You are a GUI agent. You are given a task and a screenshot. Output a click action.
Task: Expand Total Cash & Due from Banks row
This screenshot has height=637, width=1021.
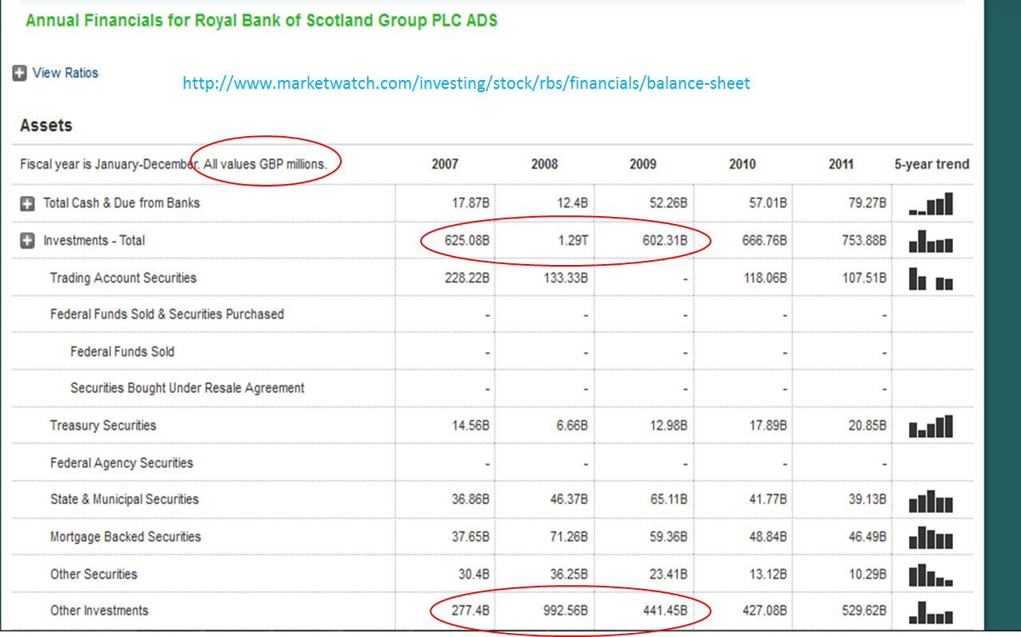pyautogui.click(x=27, y=203)
